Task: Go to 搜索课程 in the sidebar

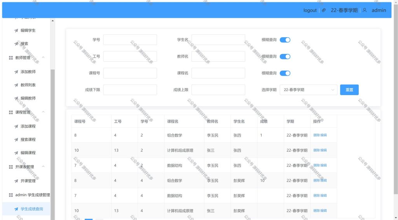Action: (x=26, y=139)
